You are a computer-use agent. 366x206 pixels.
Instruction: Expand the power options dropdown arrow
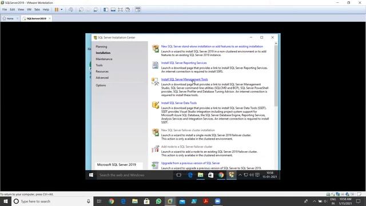(62, 10)
